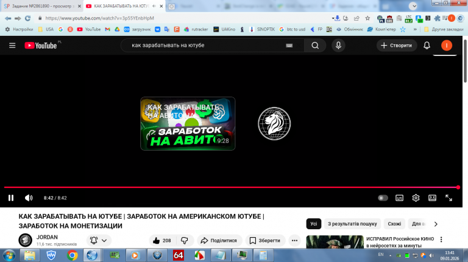Go to the YouTube home logo

point(41,46)
